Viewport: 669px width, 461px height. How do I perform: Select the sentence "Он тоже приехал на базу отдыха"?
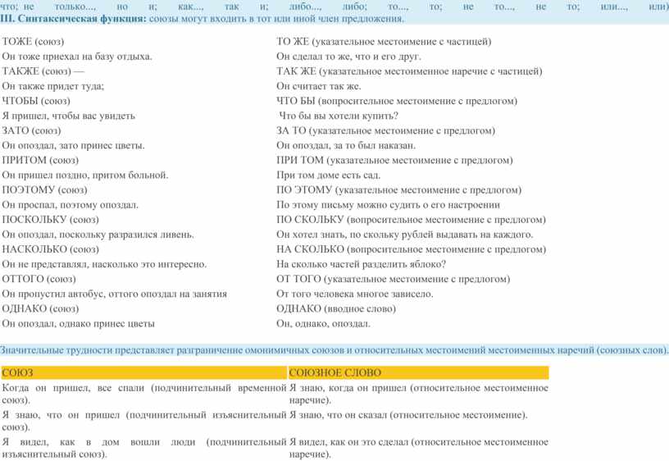pyautogui.click(x=77, y=56)
